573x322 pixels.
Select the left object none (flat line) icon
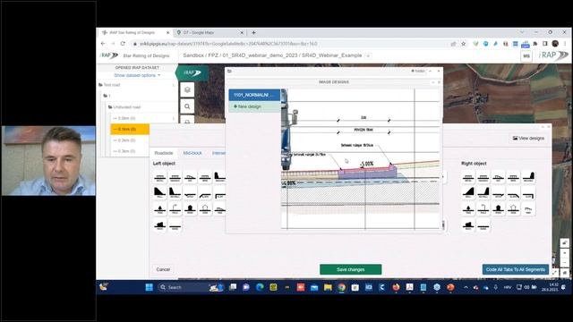pos(175,225)
